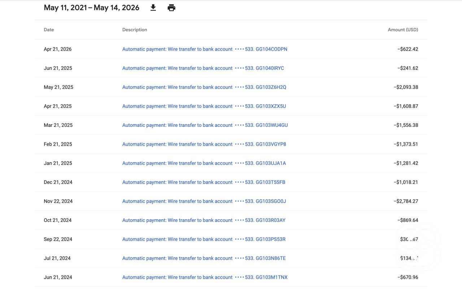Select the amount −$869.64
The height and width of the screenshot is (291, 462).
tap(408, 220)
